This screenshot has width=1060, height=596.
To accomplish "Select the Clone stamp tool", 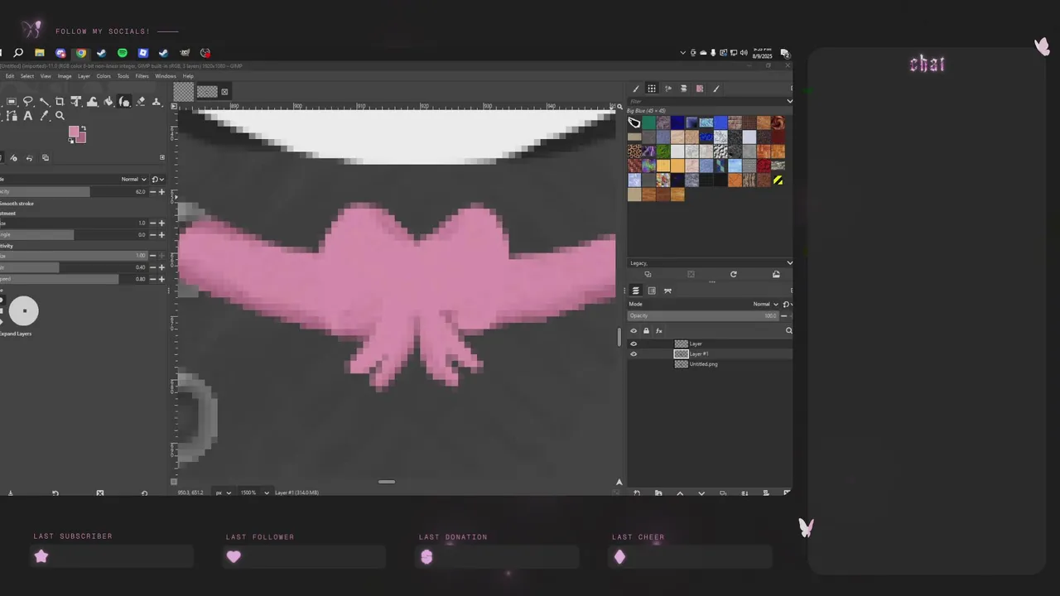I will tap(157, 102).
